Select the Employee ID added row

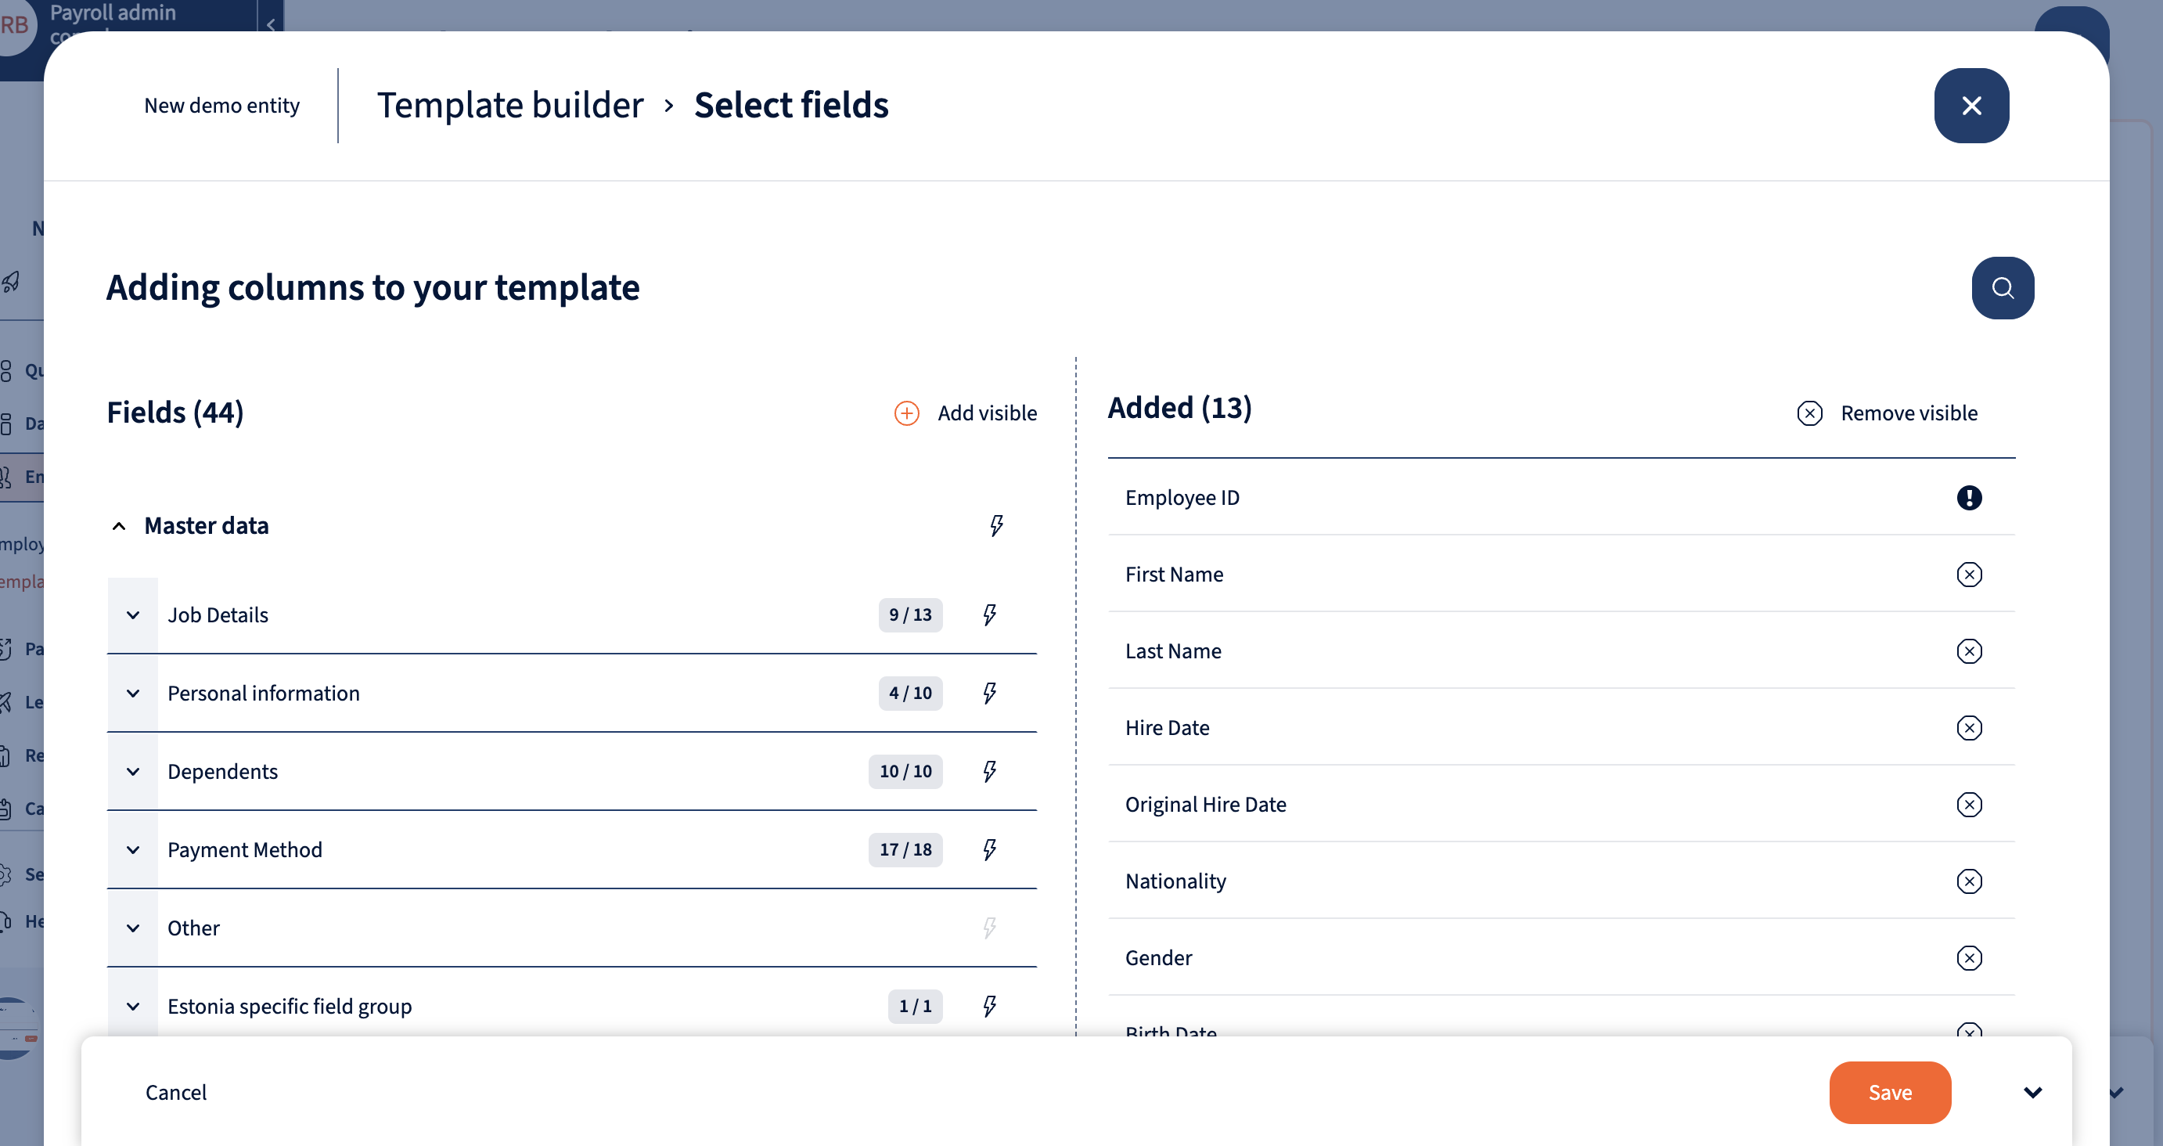tap(1560, 497)
